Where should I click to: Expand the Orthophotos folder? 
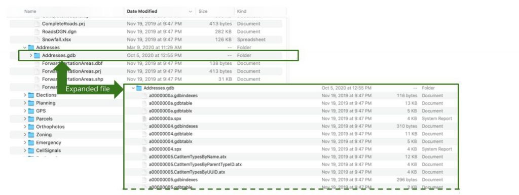[x=25, y=127]
